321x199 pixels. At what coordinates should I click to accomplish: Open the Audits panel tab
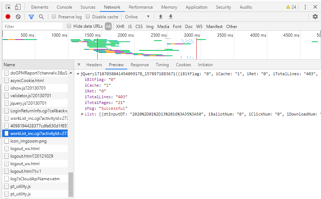246,7
